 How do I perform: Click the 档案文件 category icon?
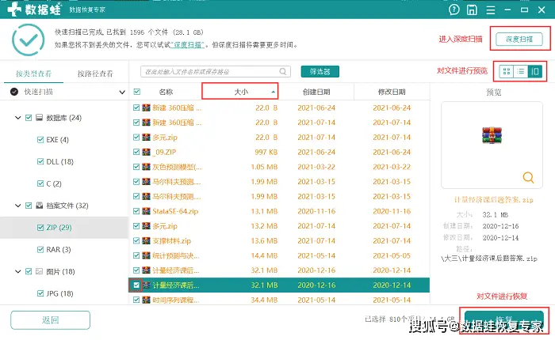point(40,206)
